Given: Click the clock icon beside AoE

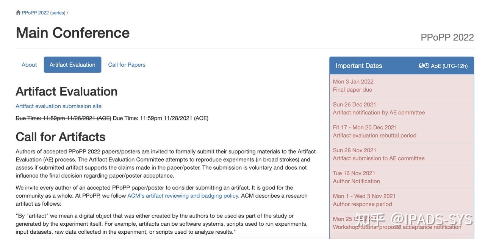Looking at the screenshot, I should click(427, 66).
